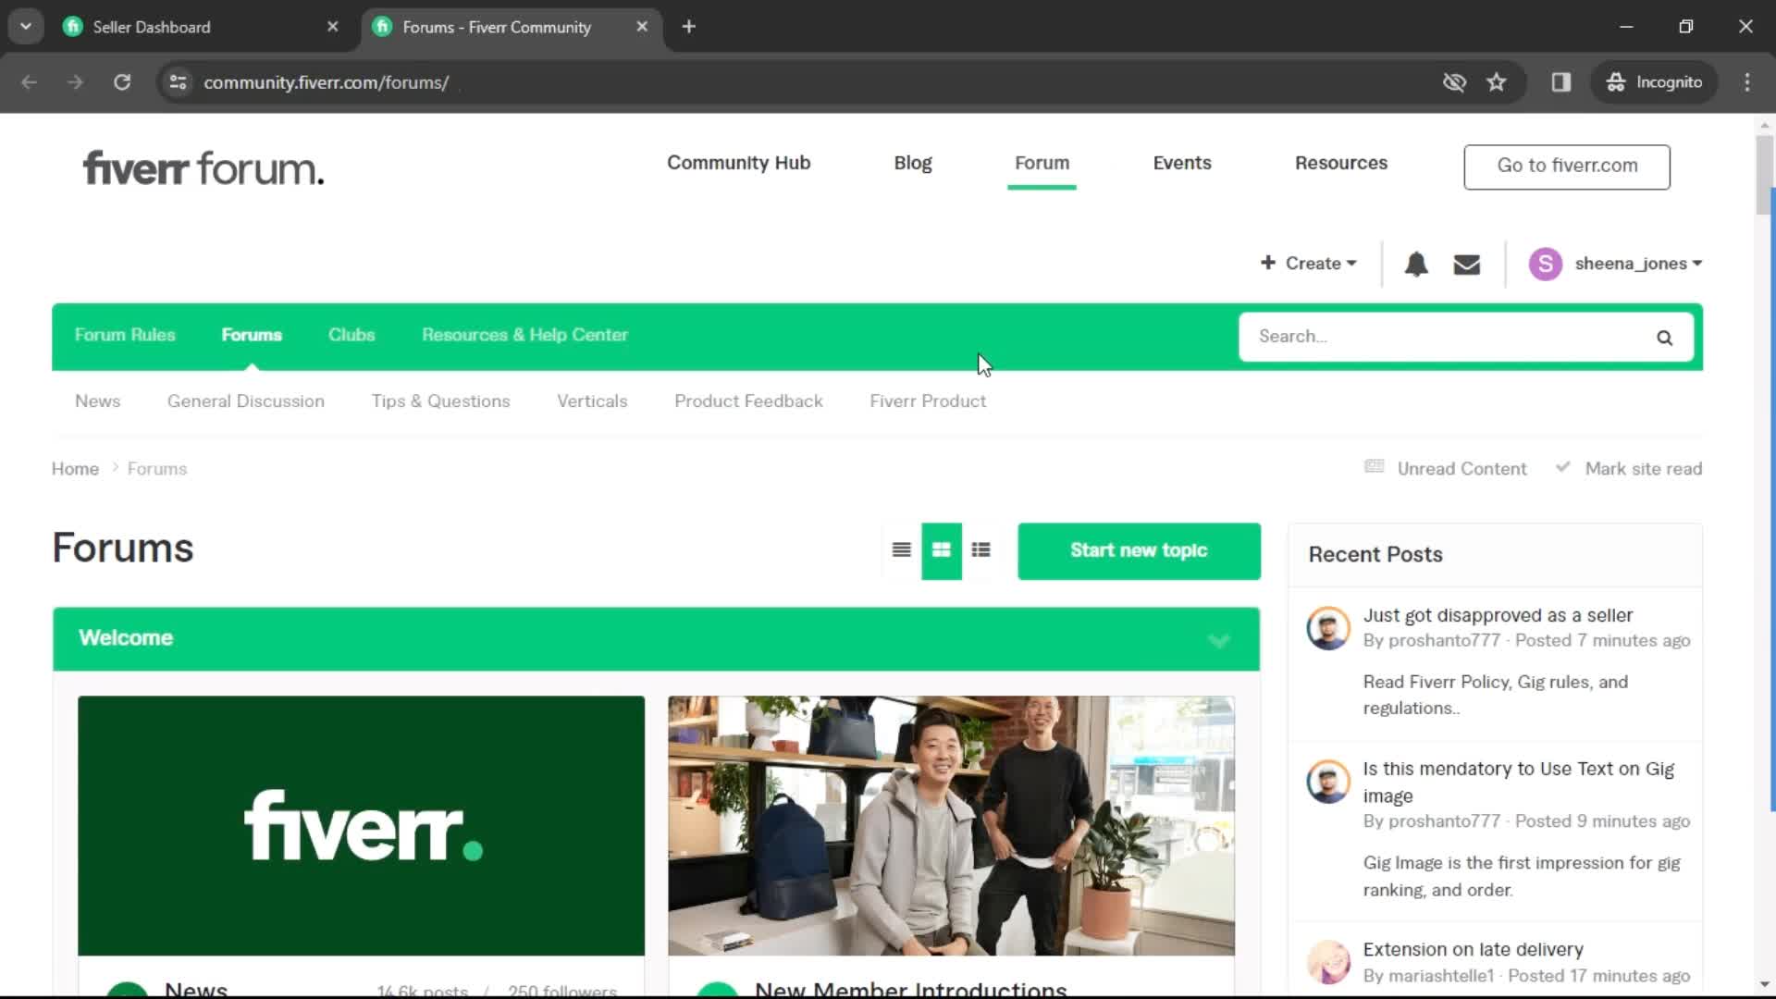Open the News sub-navigation link
1776x999 pixels.
97,401
